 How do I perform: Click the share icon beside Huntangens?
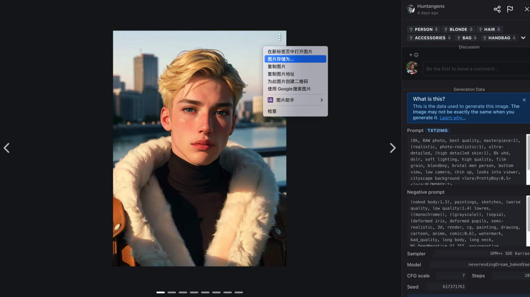point(497,9)
